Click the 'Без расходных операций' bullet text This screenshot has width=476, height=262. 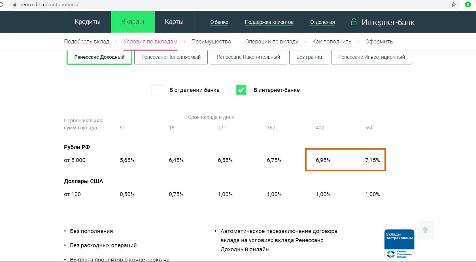[103, 245]
